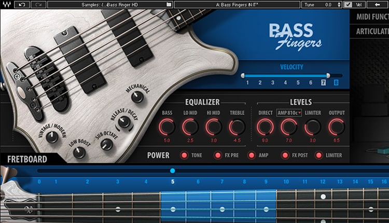The height and width of the screenshot is (223, 389).
Task: Turn off the Limiter power switch
Action: [x=318, y=155]
